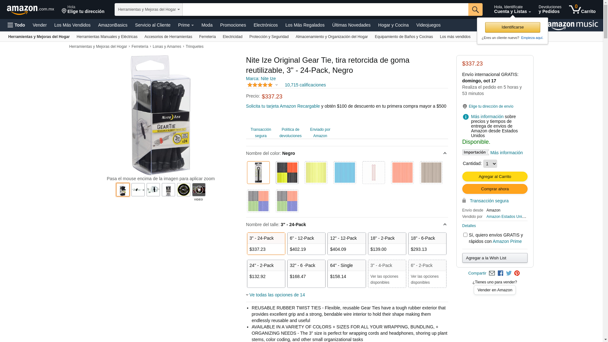Image resolution: width=608 pixels, height=342 pixels.
Task: Open the shopping cart icon
Action: click(x=582, y=9)
